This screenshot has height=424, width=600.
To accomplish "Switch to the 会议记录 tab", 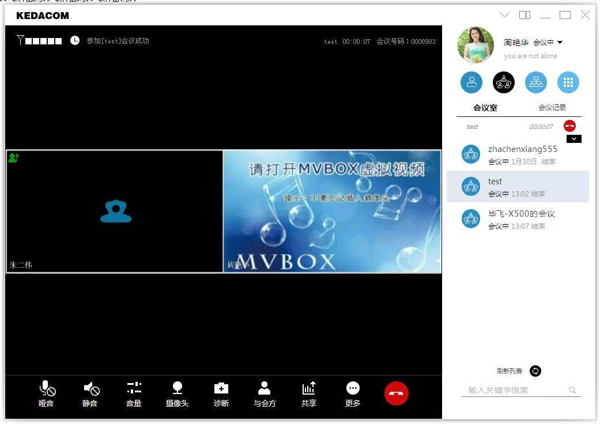I will [x=552, y=108].
